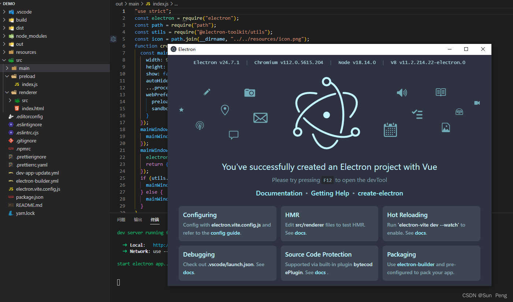Expand the .vscode folder
This screenshot has width=513, height=302.
click(4, 12)
